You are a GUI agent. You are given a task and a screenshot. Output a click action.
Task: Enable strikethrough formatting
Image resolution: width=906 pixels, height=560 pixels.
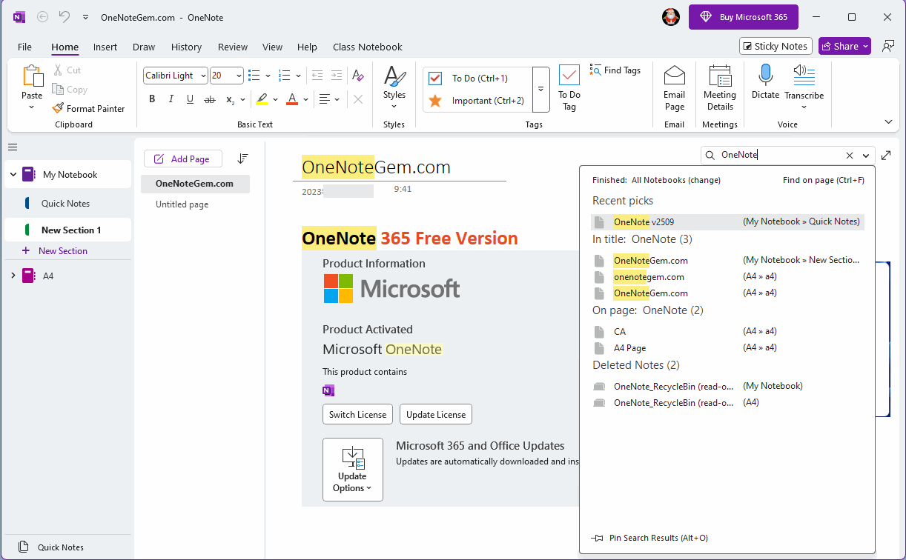point(209,99)
